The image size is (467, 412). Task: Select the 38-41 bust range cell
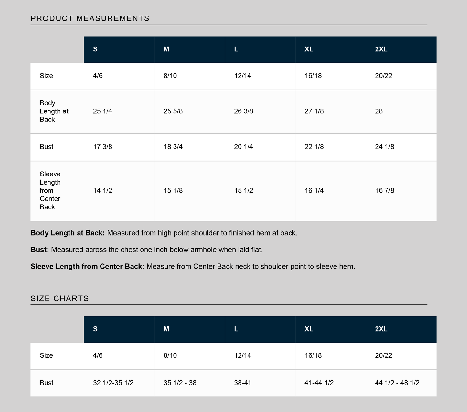click(242, 383)
